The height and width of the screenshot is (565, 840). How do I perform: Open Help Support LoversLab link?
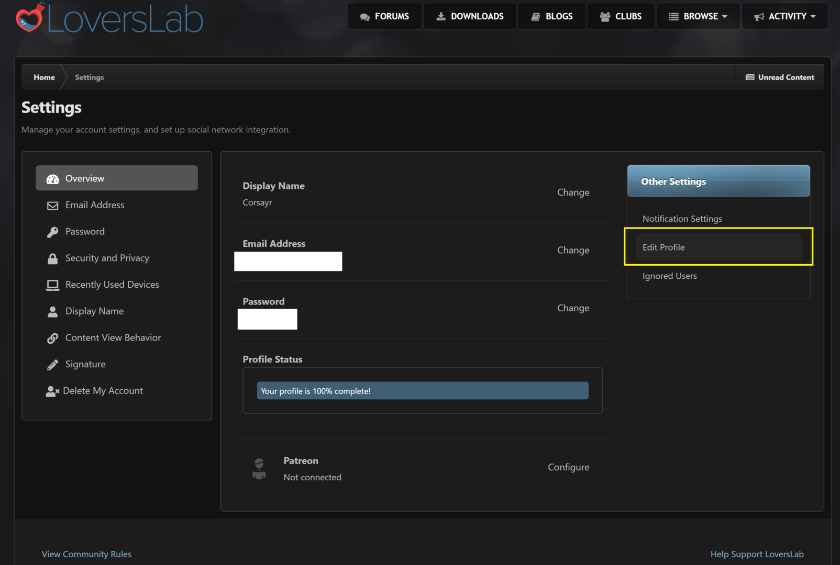757,554
